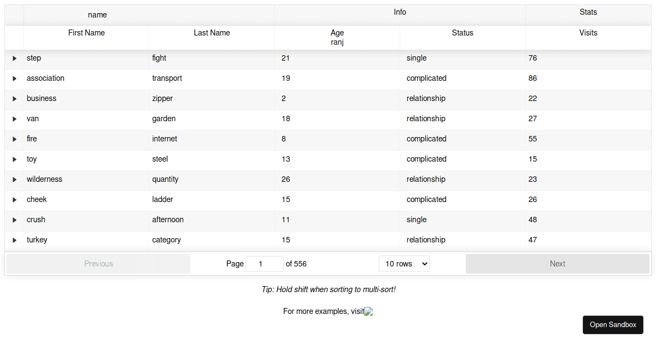Open the rows-per-page dropdown

tap(404, 263)
